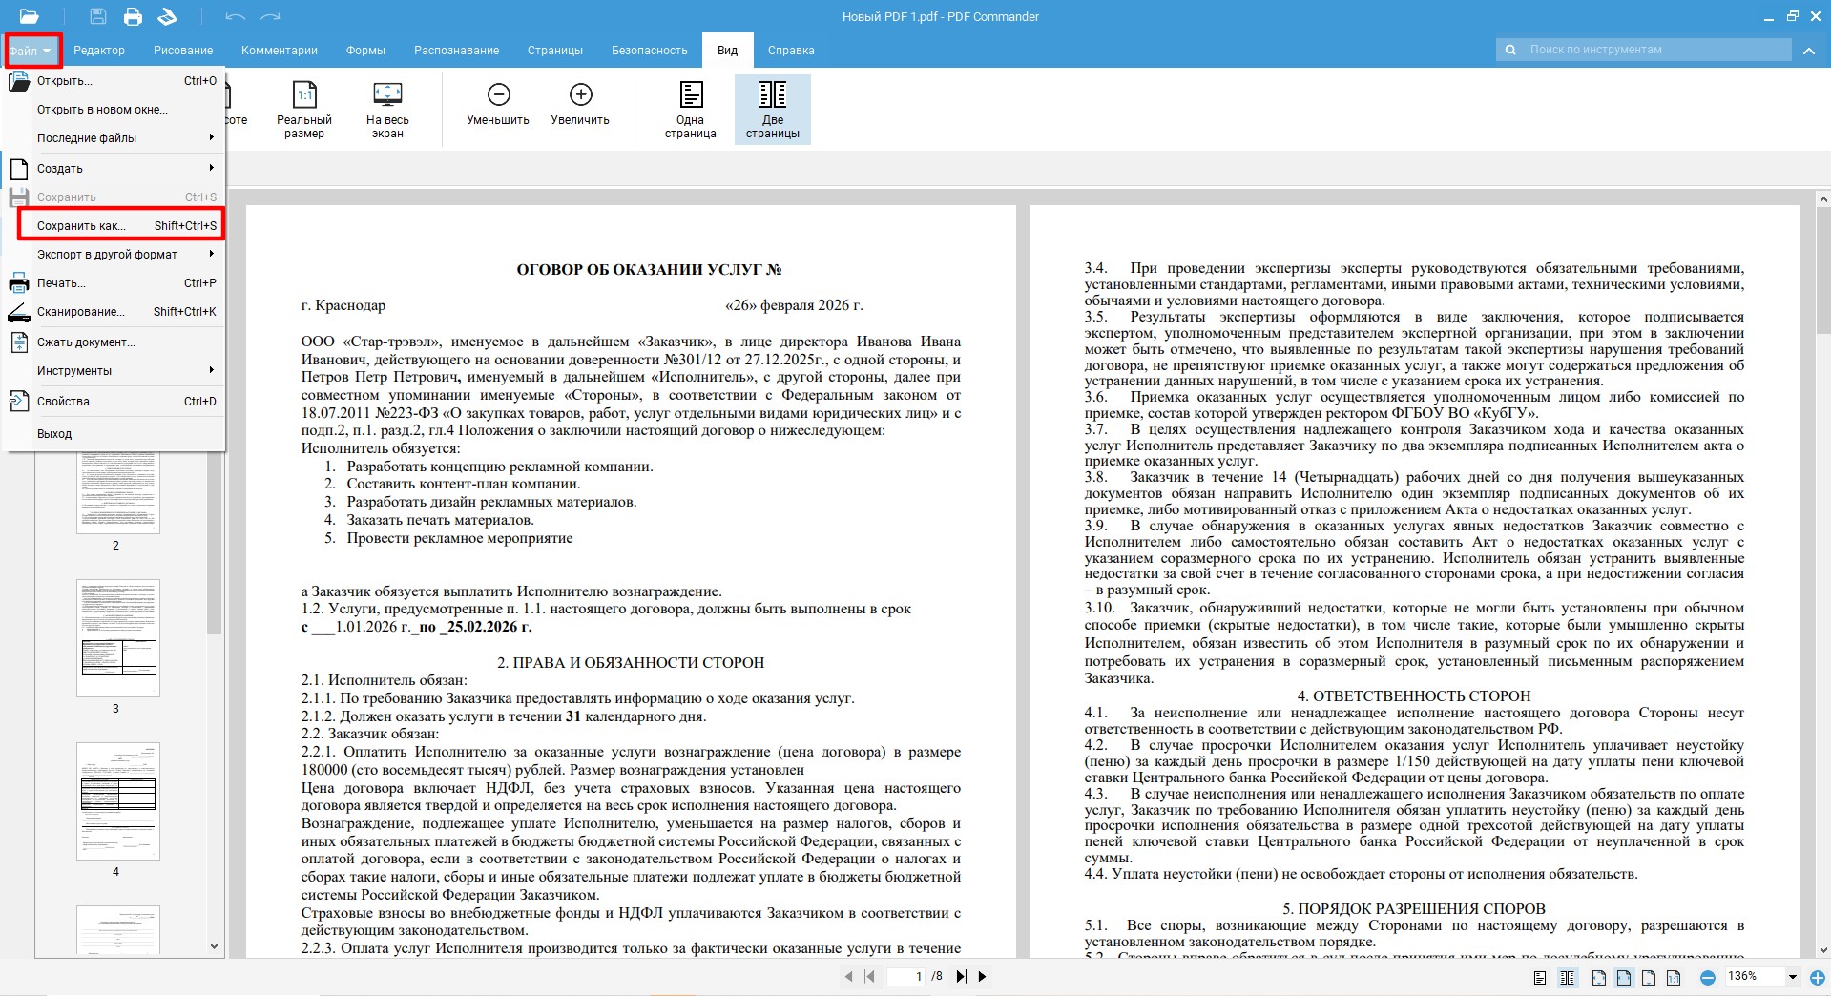Click Открыть в новом окне... menu entry
Screen dimensions: 1831x996
coord(115,110)
